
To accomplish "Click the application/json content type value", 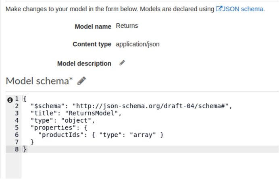I will 137,44.
